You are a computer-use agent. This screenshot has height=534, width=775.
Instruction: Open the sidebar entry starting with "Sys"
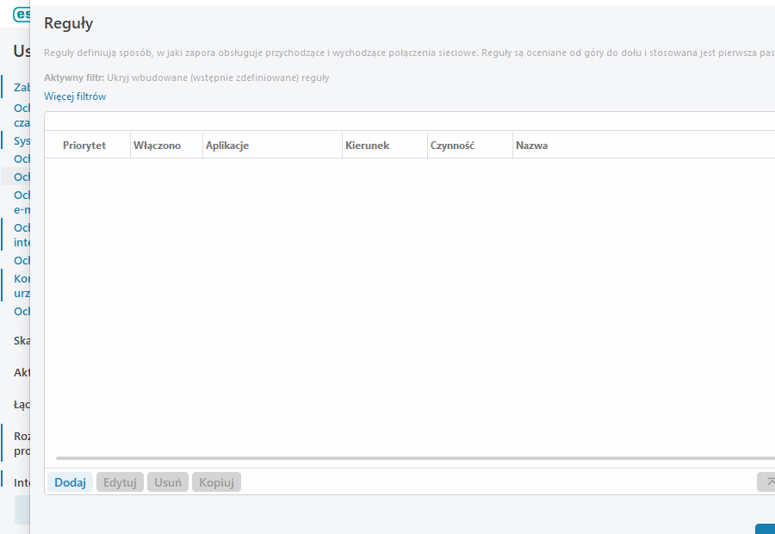pyautogui.click(x=22, y=140)
